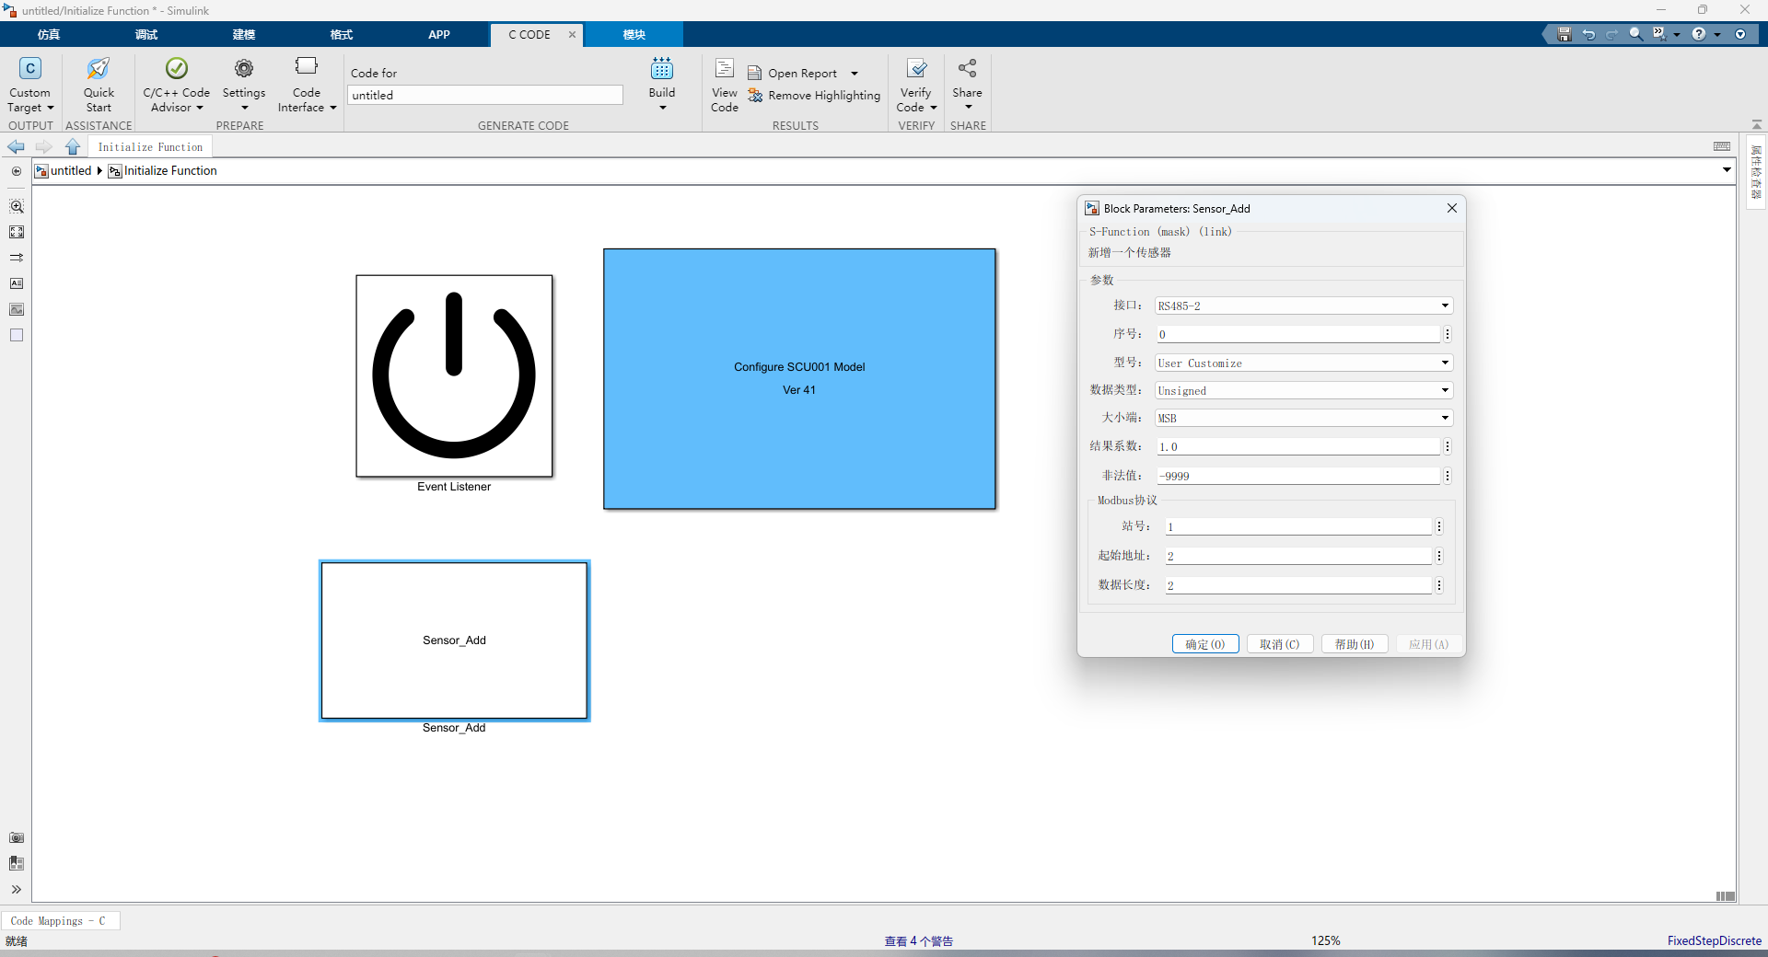
Task: Expand the breadcrumb bar dropdown arrow
Action: [1727, 170]
